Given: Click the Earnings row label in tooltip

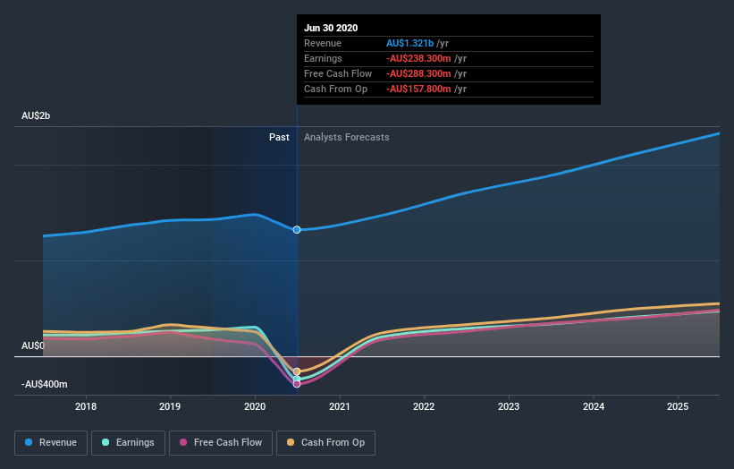Looking at the screenshot, I should (323, 58).
